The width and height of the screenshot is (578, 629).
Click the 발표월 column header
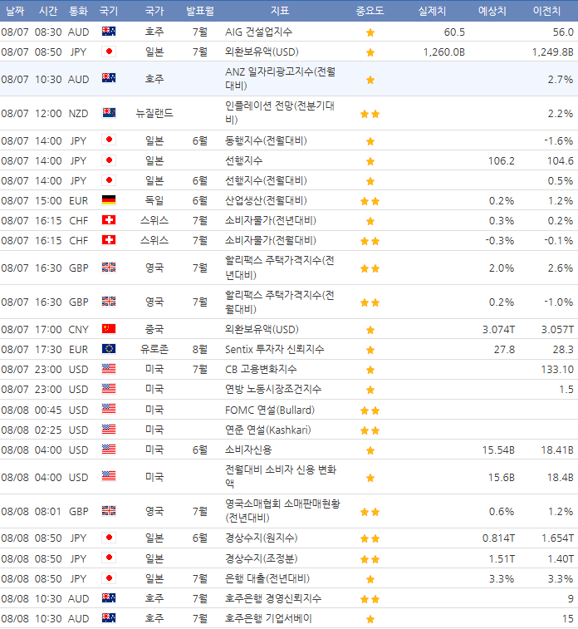pos(200,11)
